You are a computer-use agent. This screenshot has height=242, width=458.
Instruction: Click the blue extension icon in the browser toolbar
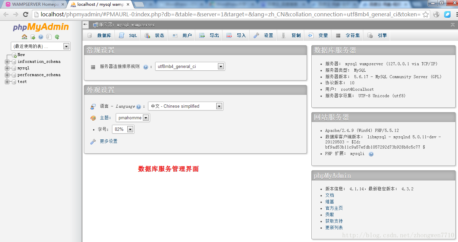(447, 14)
